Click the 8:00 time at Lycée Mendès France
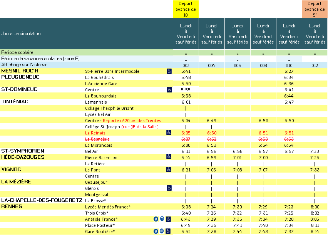Viewport: 328px width, 235px height. (x=315, y=207)
